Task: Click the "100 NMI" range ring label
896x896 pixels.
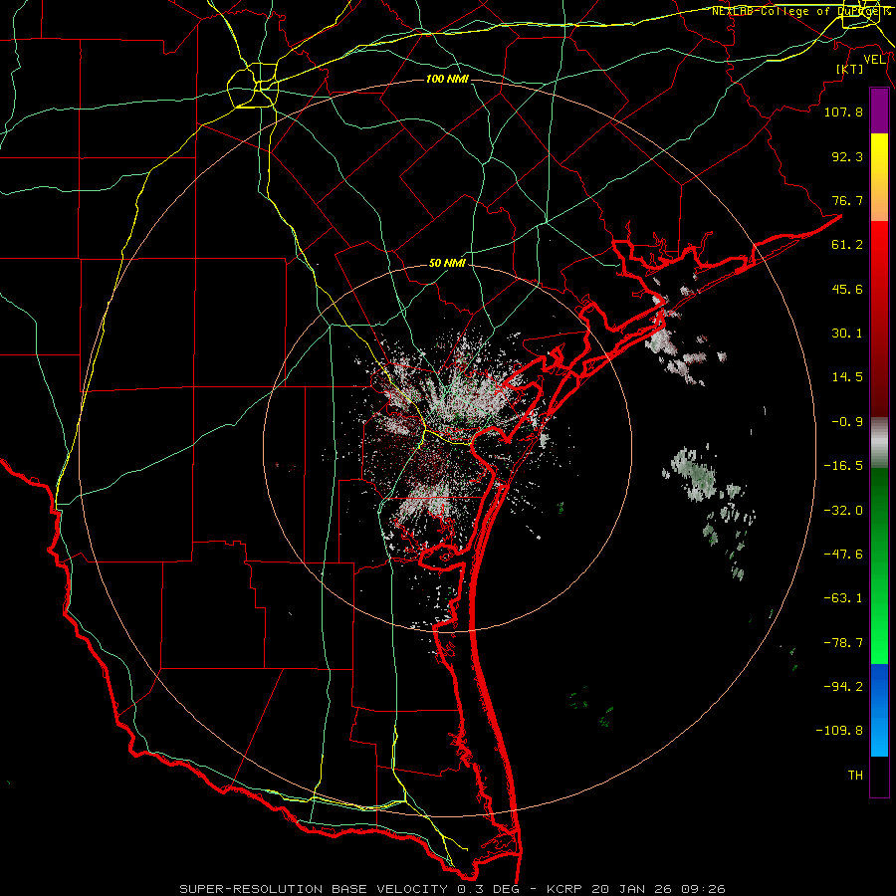Action: tap(447, 79)
